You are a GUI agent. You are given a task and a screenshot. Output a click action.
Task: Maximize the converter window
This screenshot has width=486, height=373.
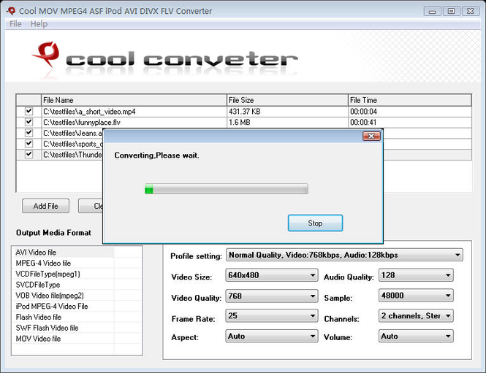point(452,12)
